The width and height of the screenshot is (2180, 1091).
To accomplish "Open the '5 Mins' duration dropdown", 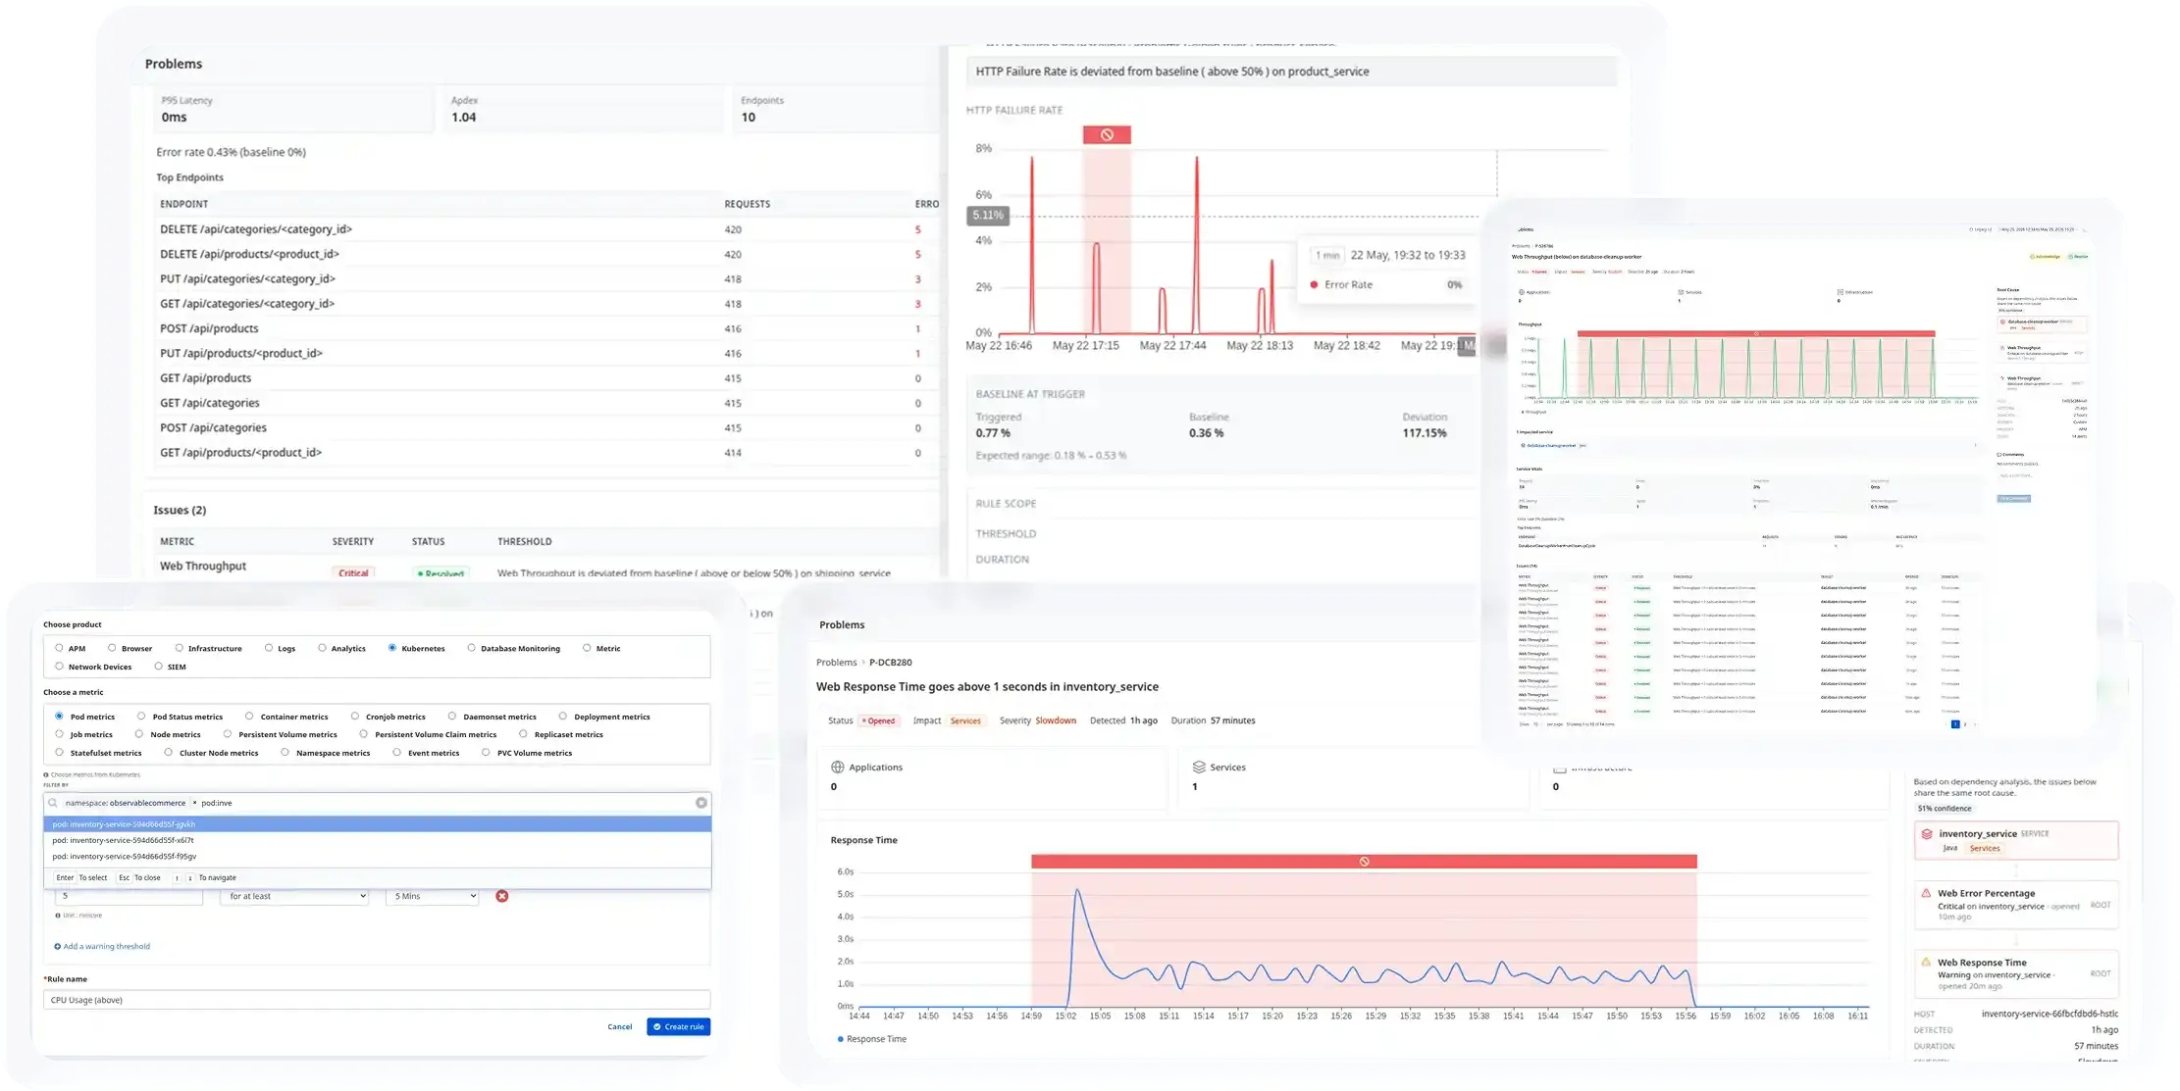I will [433, 896].
